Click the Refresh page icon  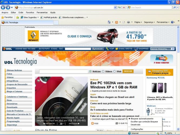tap(119, 8)
